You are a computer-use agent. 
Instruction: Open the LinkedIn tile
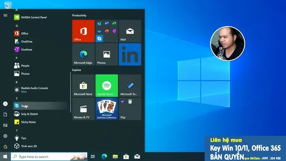tap(130, 54)
